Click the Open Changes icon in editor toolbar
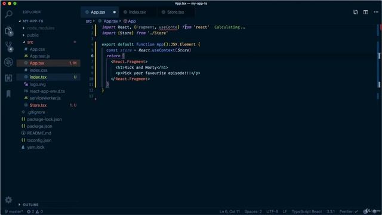This screenshot has width=382, height=215. pyautogui.click(x=356, y=12)
